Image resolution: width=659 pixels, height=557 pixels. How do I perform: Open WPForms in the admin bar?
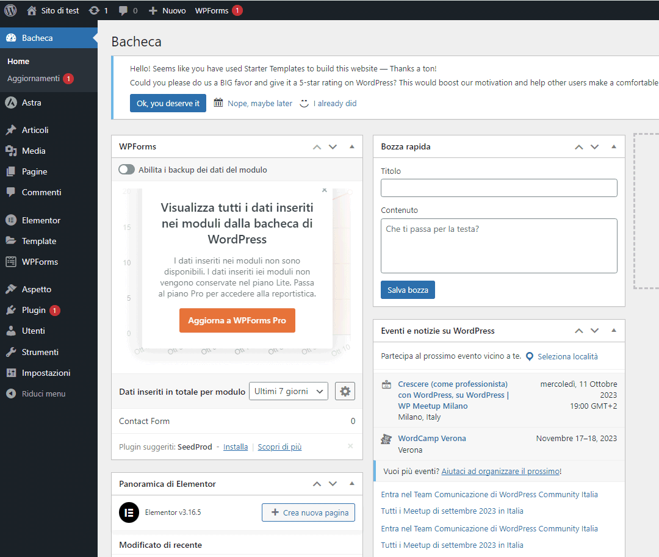tap(218, 10)
